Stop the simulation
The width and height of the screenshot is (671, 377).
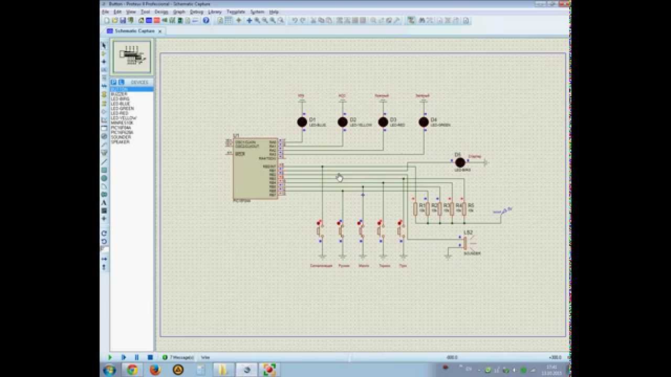[x=150, y=358]
